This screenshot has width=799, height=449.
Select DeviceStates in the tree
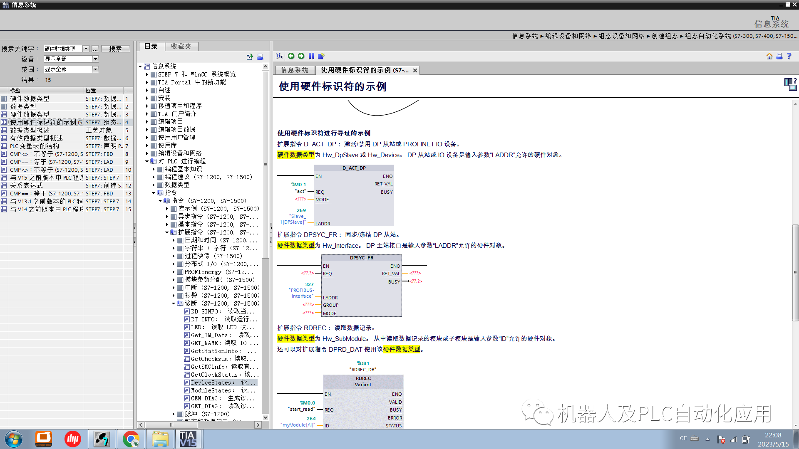click(220, 382)
